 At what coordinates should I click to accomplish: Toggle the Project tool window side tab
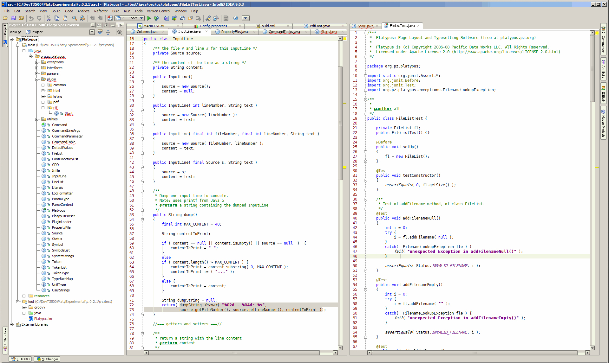click(x=5, y=35)
